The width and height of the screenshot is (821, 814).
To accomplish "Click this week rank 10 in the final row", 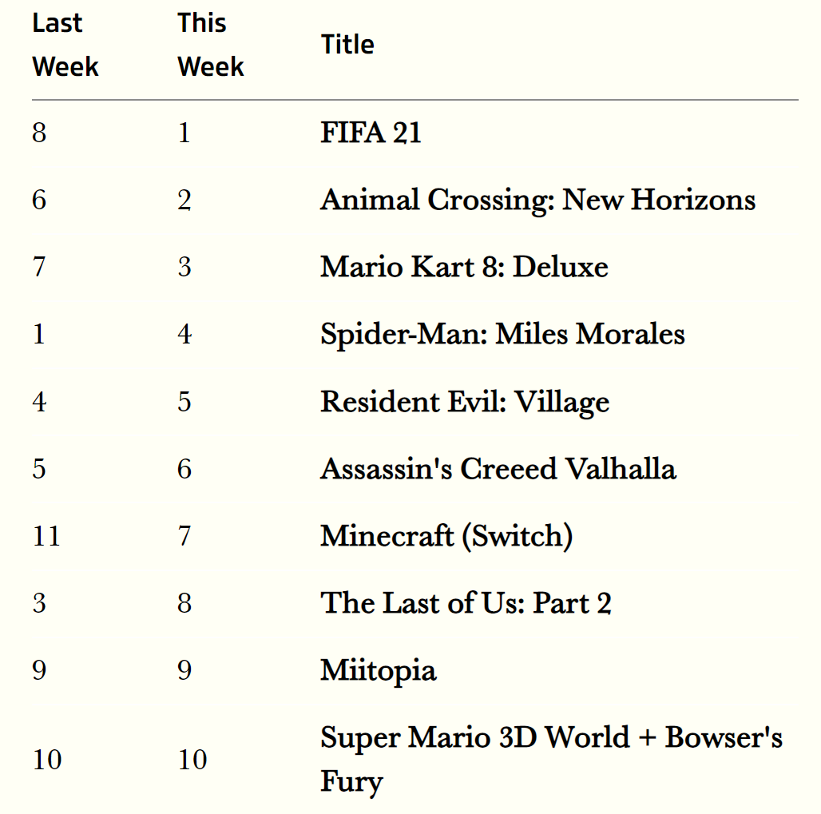I will [192, 760].
